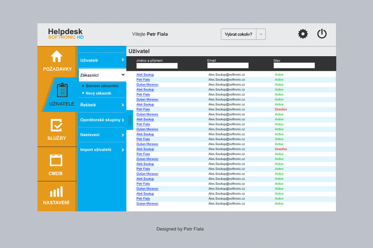373x248 pixels.
Task: Click the Active status in first row
Action: point(279,75)
